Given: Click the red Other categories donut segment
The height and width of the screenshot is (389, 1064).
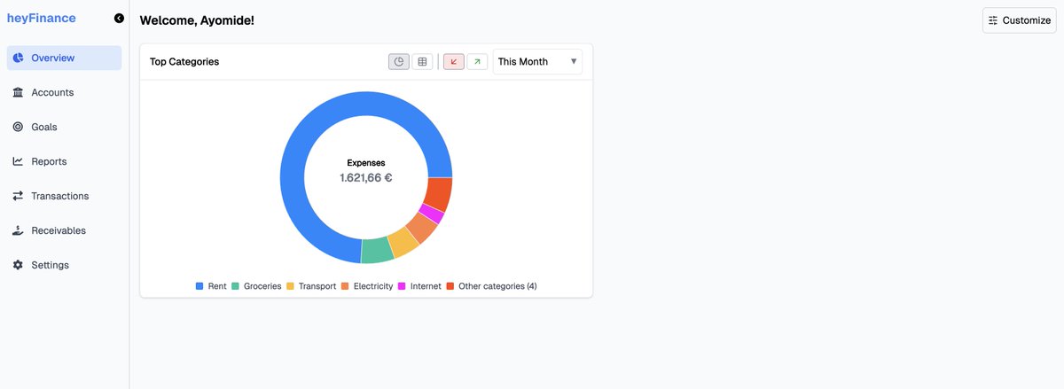Looking at the screenshot, I should 439,194.
